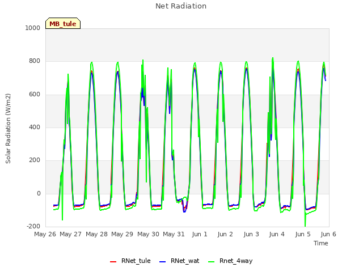This screenshot has height=272, width=363.
Task: Click the 1000 y-axis tick label
Action: tap(33, 28)
